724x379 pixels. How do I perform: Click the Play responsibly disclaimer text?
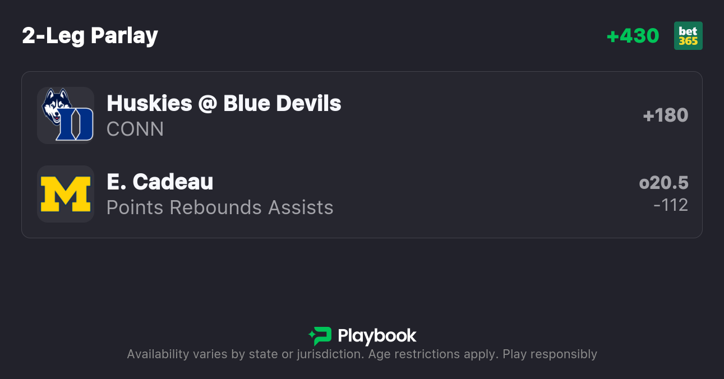(x=550, y=354)
